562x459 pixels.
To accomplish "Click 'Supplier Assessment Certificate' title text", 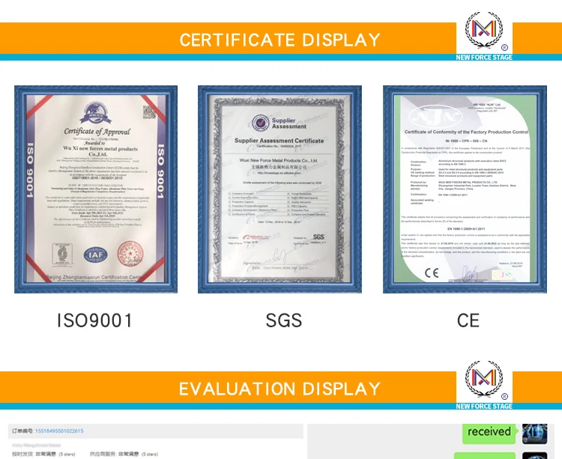I will [280, 140].
